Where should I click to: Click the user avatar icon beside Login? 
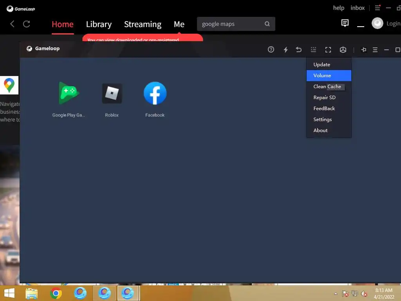377,23
